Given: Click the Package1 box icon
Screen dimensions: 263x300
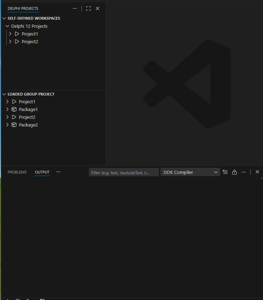Looking at the screenshot, I should pyautogui.click(x=14, y=109).
